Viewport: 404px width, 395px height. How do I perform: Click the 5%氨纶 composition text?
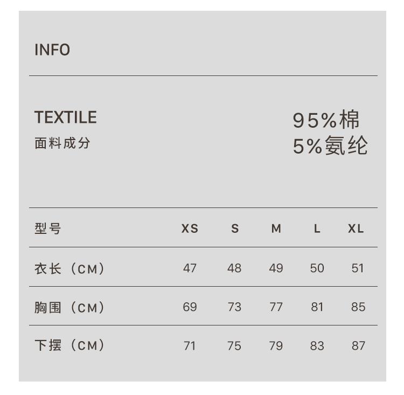tap(330, 146)
